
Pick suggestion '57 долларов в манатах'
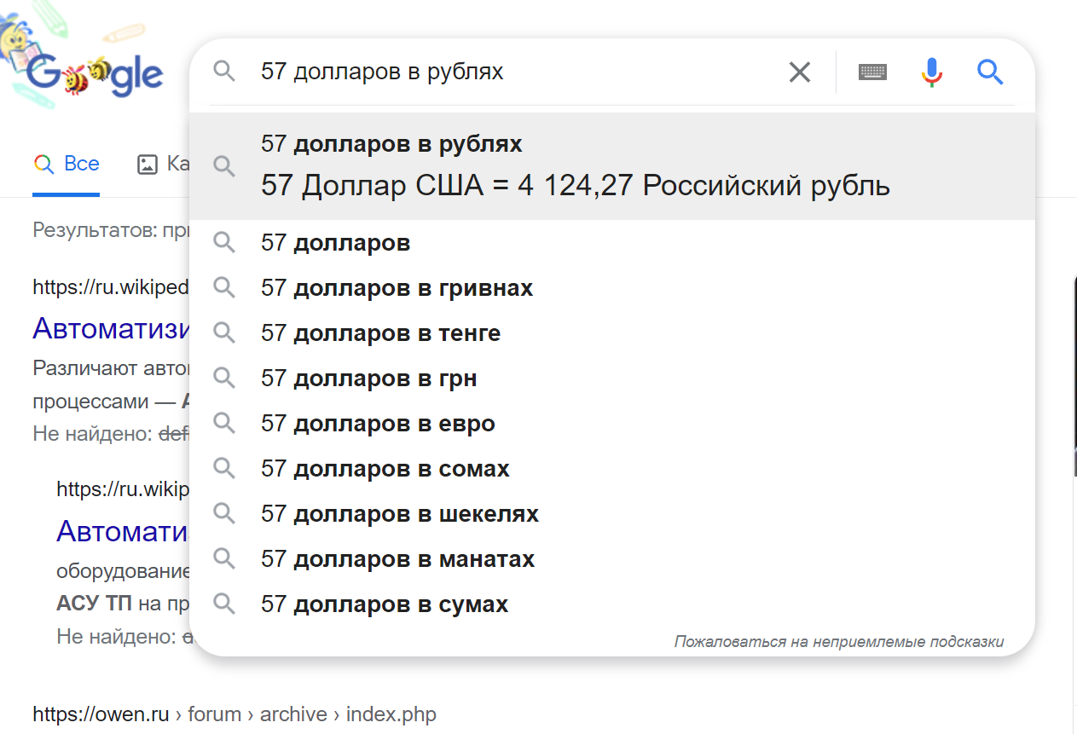397,559
